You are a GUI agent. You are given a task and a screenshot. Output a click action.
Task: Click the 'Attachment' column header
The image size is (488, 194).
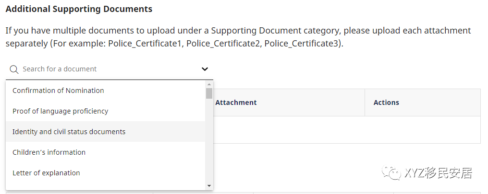(236, 103)
